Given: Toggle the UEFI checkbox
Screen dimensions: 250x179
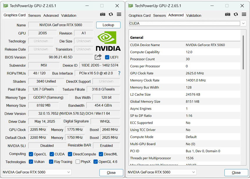Looking at the screenshot, I should (107, 57).
